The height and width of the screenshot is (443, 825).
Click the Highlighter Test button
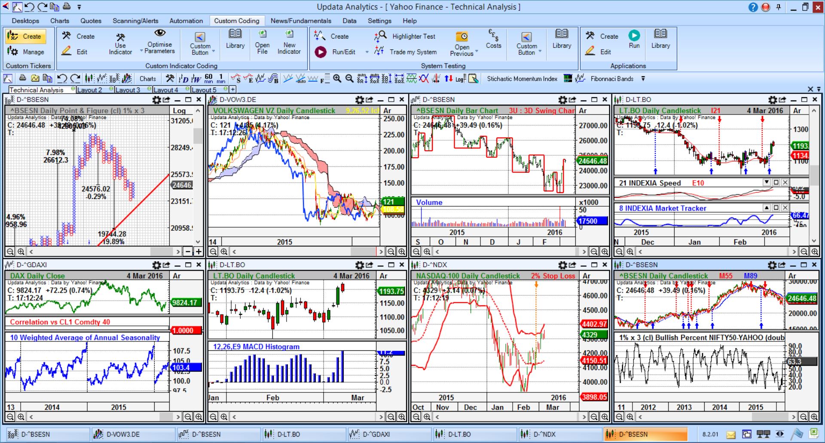coord(405,36)
